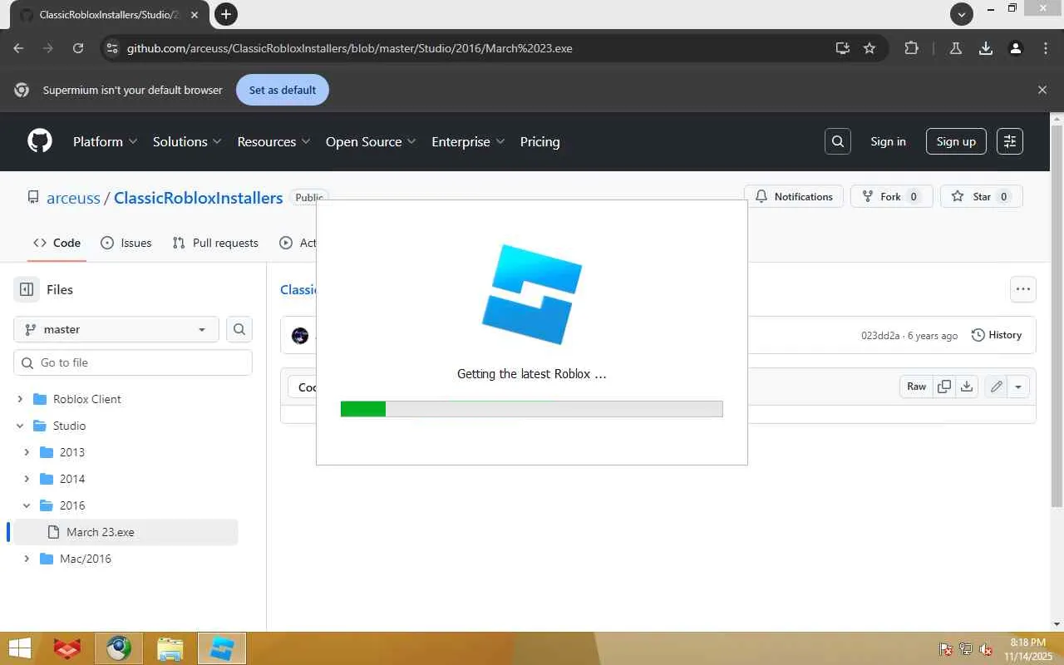Click the Raw button
Image resolution: width=1064 pixels, height=665 pixels.
916,387
